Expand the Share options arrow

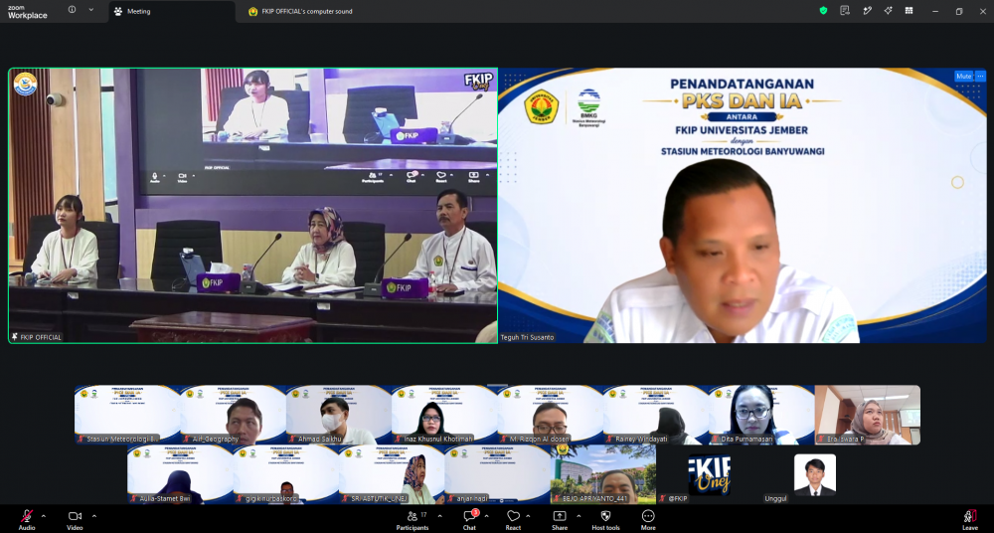click(x=579, y=516)
